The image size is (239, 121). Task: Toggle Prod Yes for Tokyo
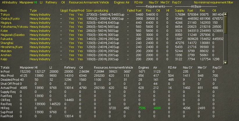(80, 14)
